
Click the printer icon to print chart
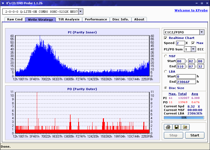(x=168, y=127)
